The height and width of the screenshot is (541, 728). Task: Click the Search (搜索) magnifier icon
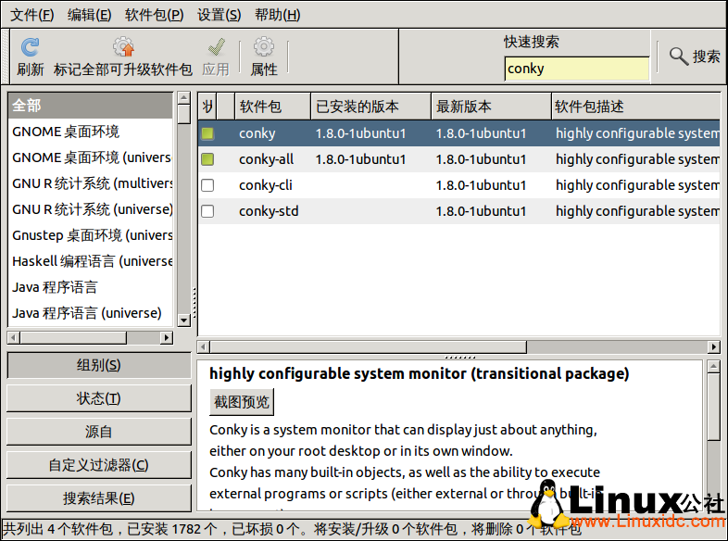click(x=679, y=56)
